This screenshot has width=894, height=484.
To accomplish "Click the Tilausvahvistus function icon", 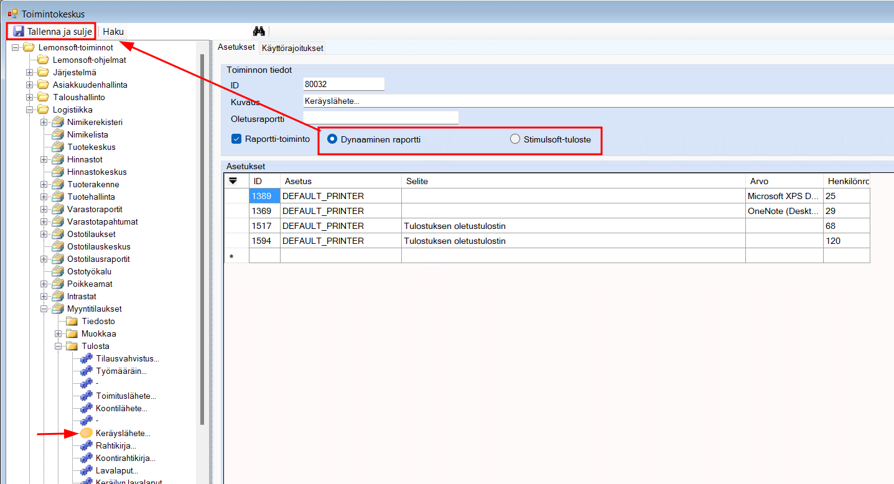I will 86,358.
